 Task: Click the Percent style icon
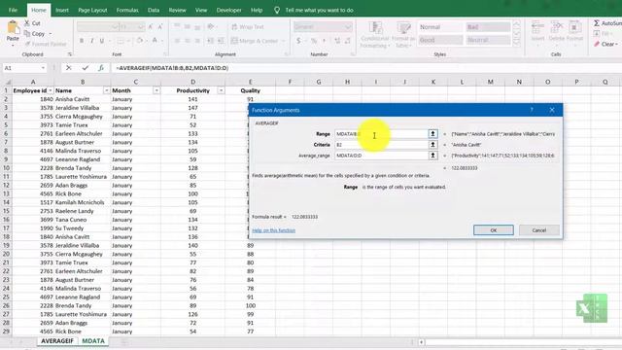coord(314,41)
